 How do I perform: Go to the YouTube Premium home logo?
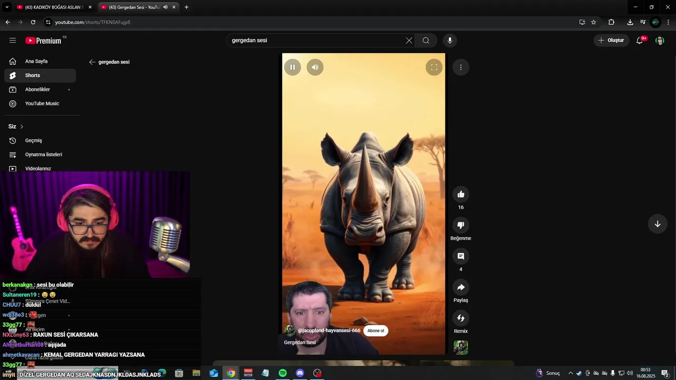[x=44, y=41]
